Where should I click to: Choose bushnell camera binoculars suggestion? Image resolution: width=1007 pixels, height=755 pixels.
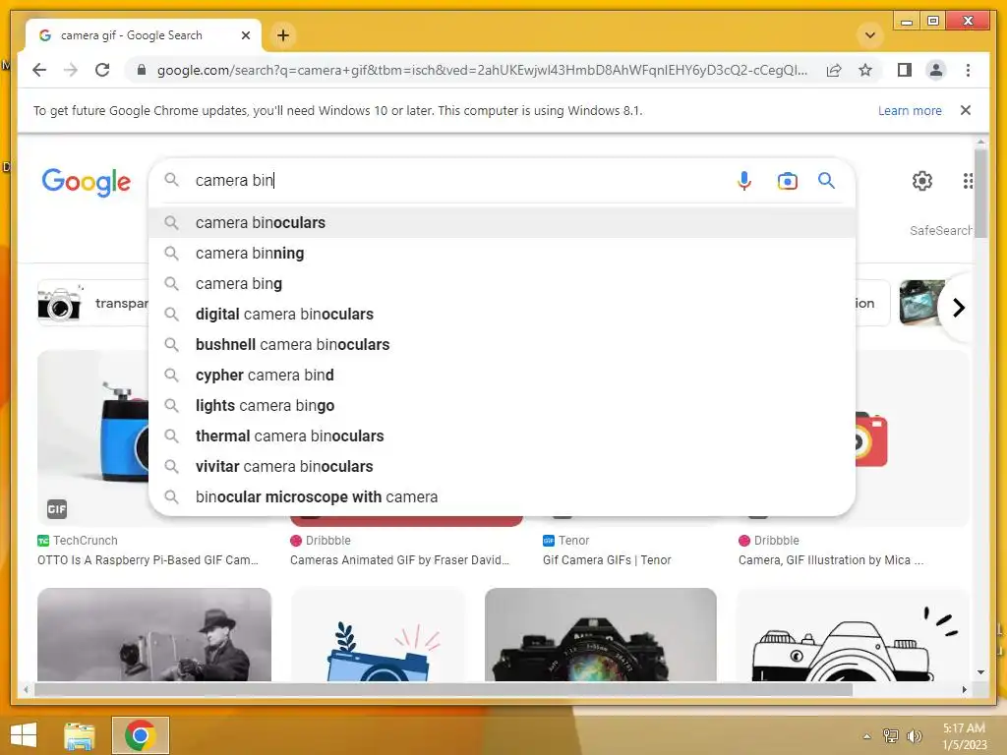502,345
